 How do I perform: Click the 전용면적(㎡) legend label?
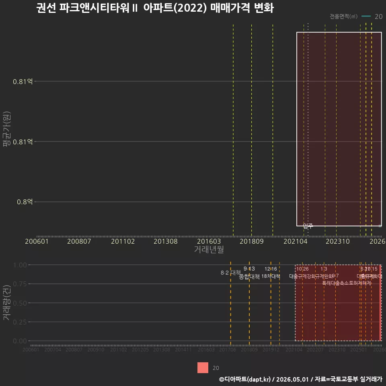pos(343,16)
